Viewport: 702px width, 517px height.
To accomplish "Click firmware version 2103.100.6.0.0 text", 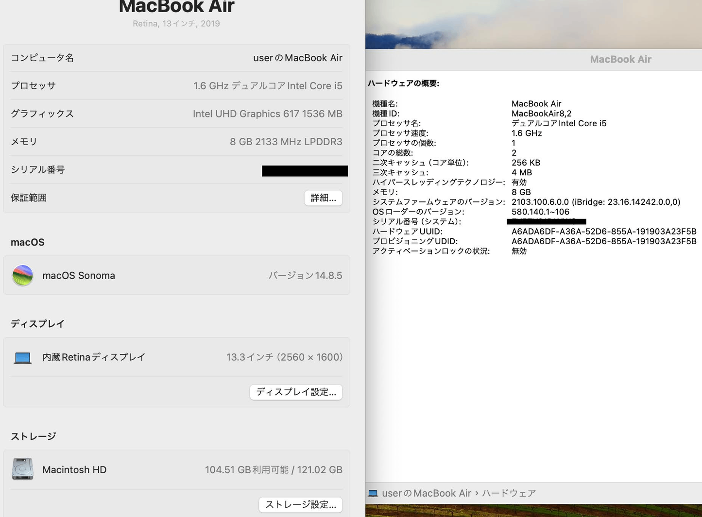I will pyautogui.click(x=540, y=202).
